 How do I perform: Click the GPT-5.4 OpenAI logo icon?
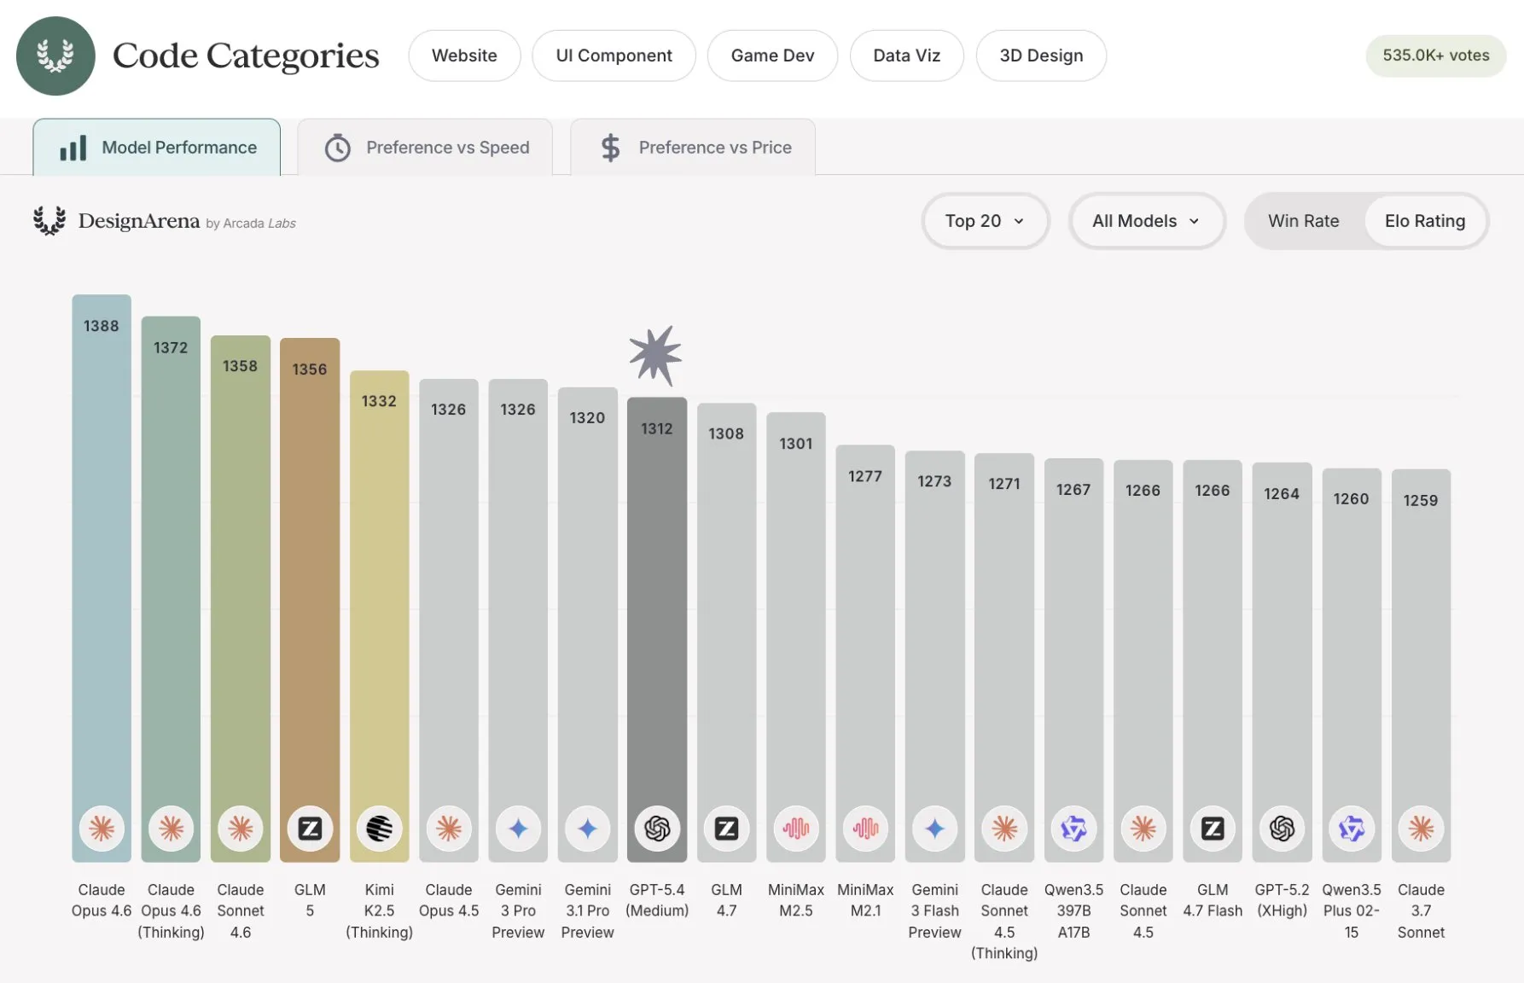pyautogui.click(x=657, y=829)
